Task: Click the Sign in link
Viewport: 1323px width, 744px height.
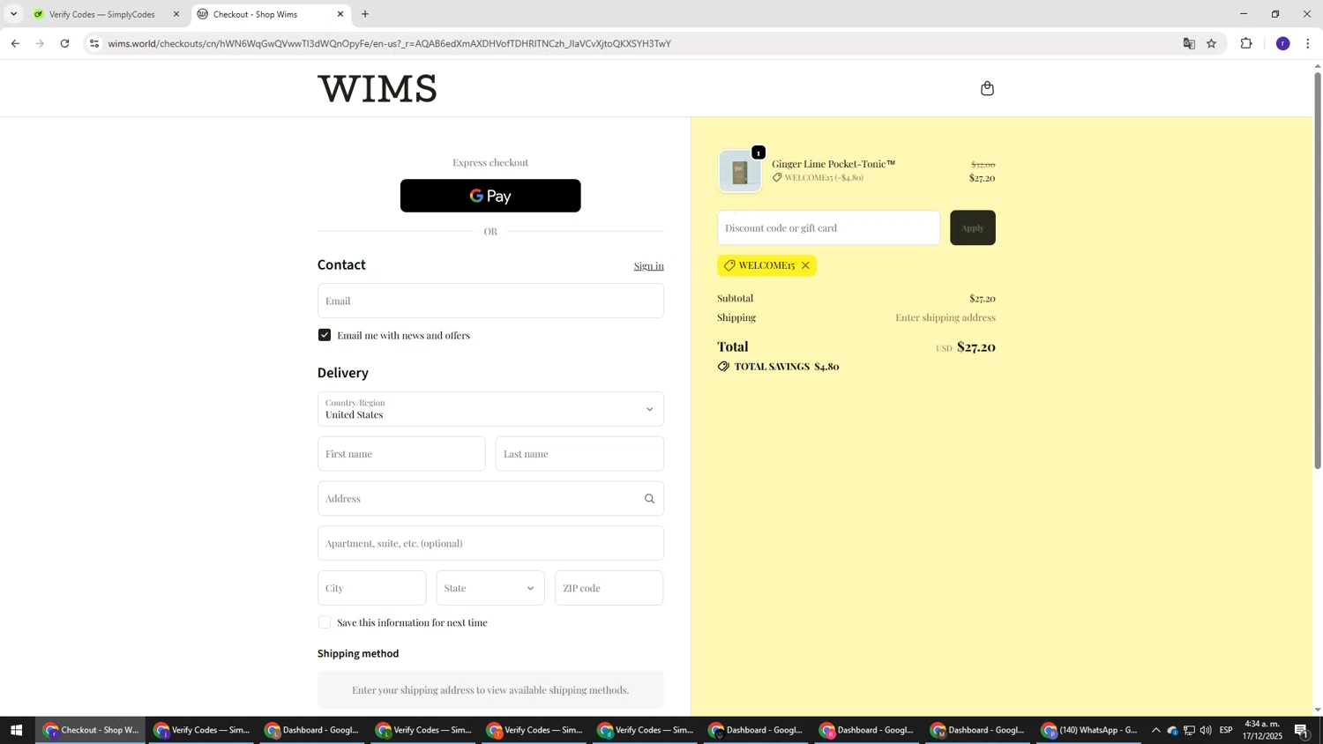Action: tap(648, 266)
